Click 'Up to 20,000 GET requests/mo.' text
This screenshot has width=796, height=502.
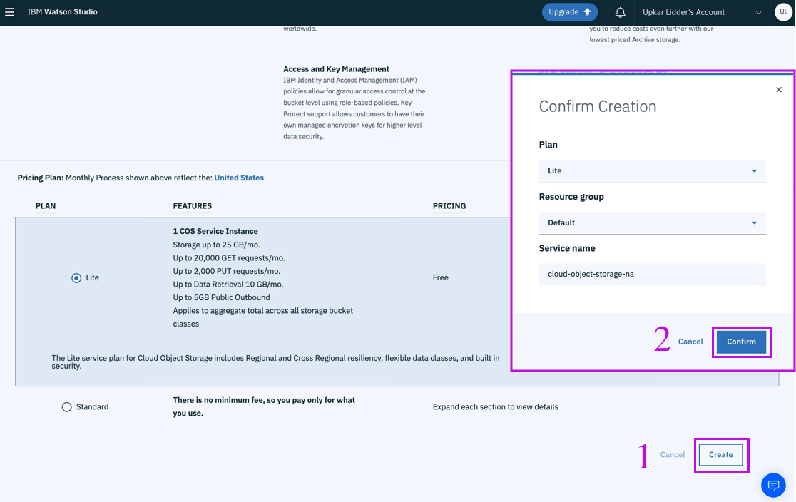click(x=229, y=258)
